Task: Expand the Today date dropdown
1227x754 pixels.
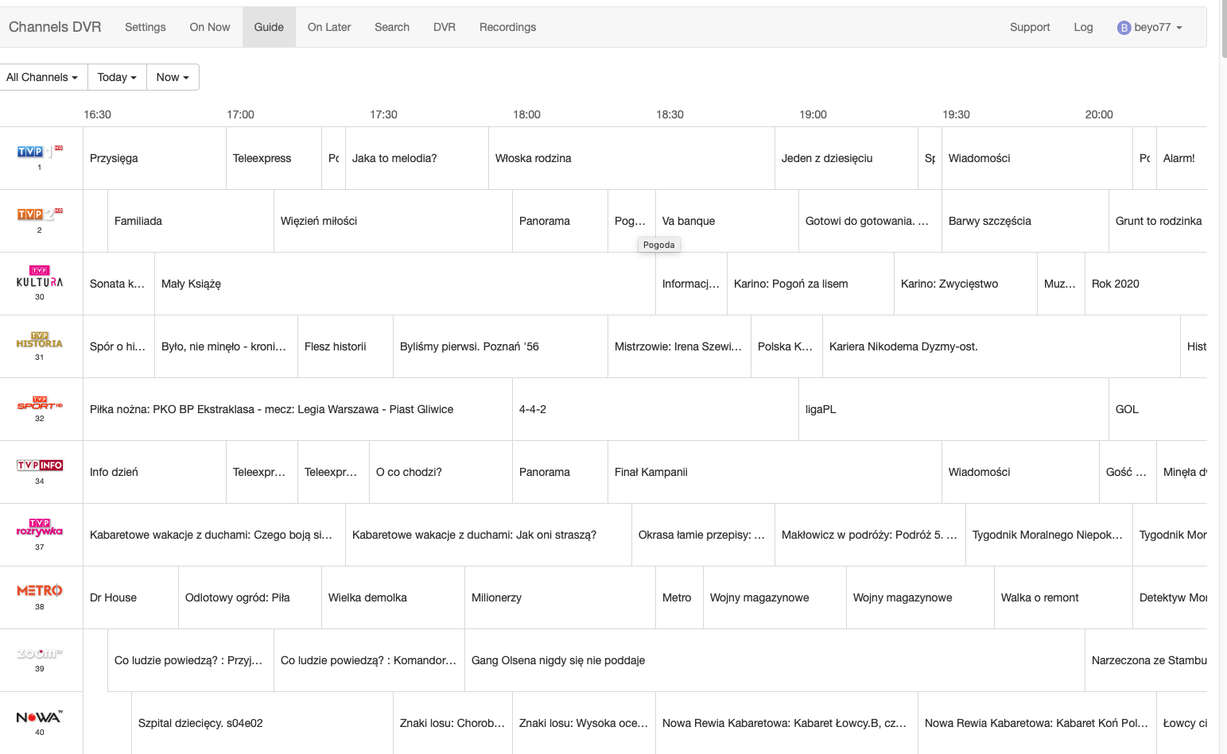Action: click(x=117, y=77)
